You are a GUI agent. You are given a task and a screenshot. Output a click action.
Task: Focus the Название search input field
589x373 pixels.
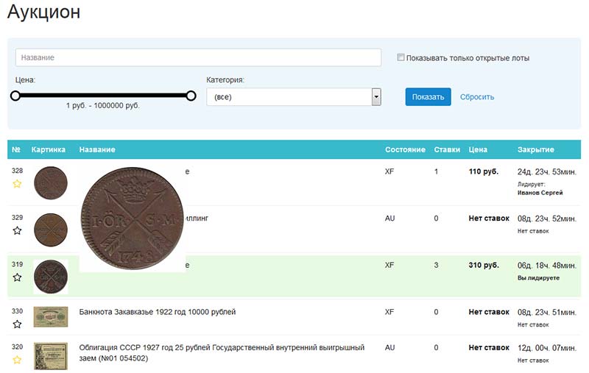pos(198,57)
